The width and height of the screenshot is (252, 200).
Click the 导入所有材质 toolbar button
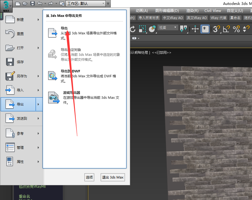pyautogui.click(x=149, y=18)
